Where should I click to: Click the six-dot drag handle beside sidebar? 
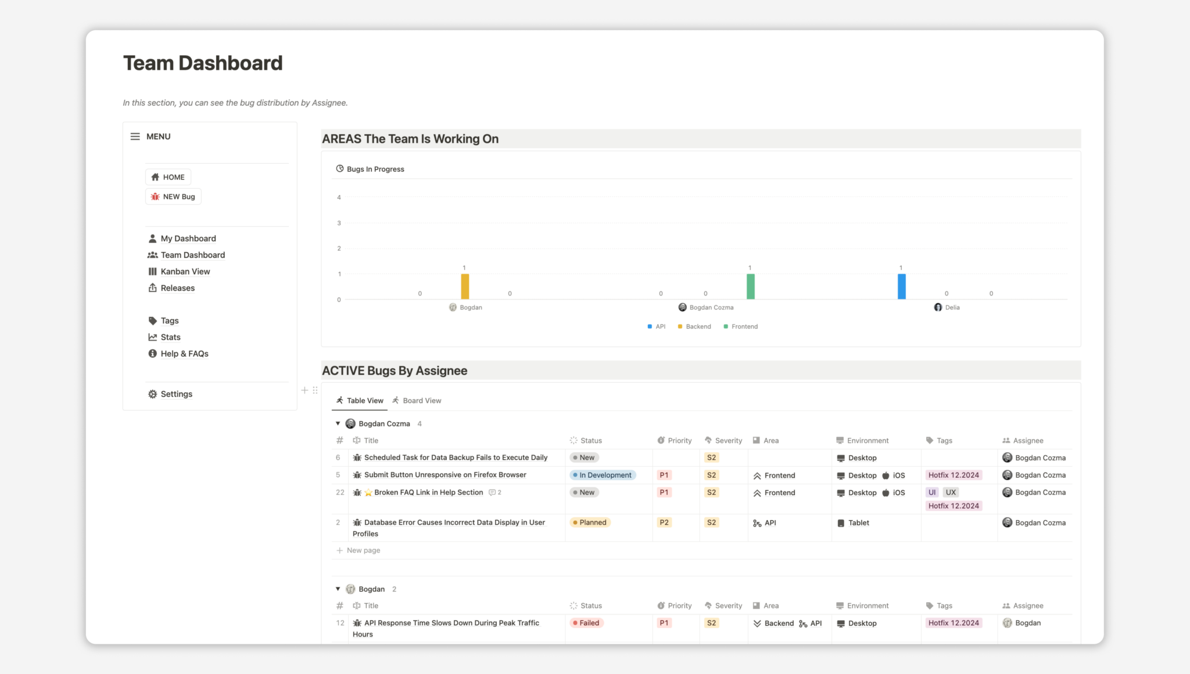315,390
